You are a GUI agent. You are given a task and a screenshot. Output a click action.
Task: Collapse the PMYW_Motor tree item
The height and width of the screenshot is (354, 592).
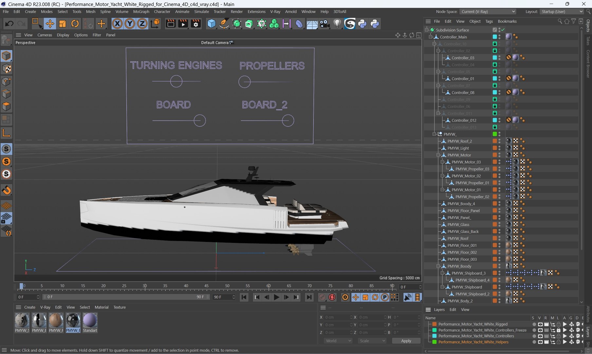point(438,155)
